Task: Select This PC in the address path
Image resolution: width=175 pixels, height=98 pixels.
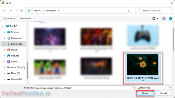Action: click(x=37, y=11)
